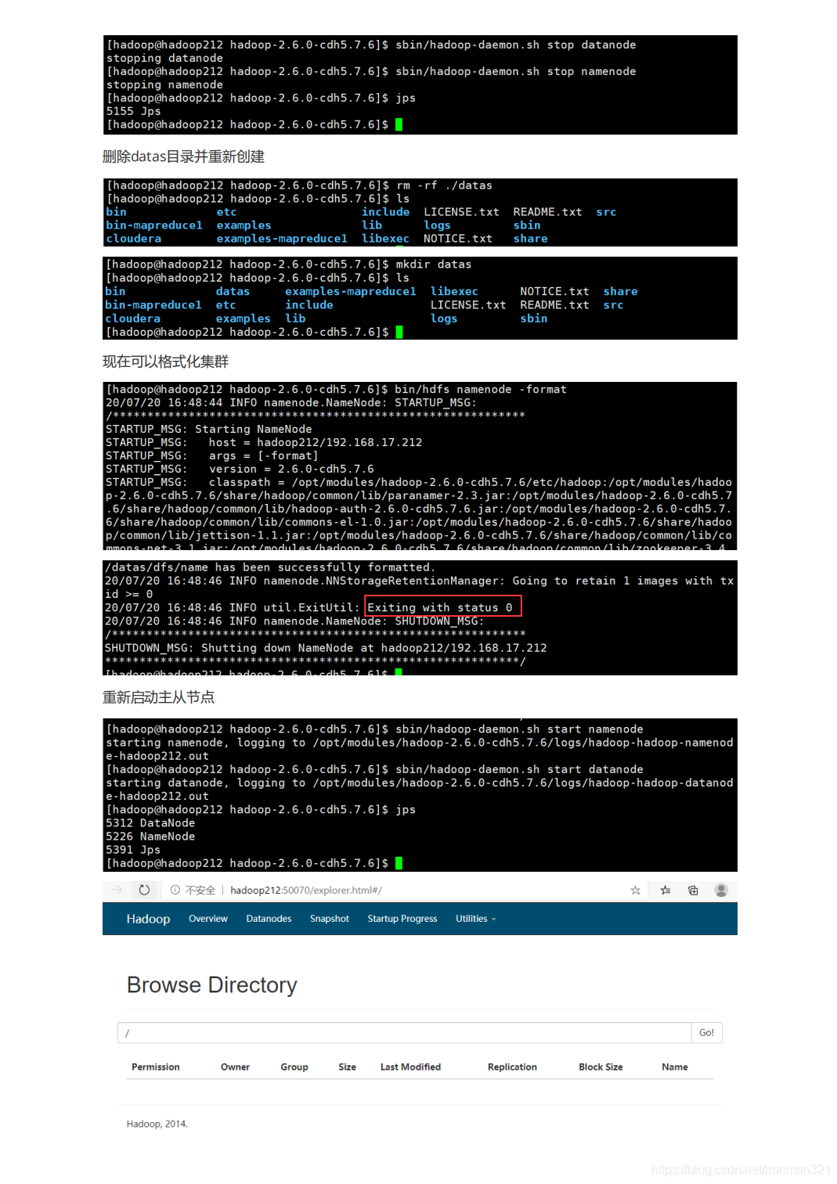Screen dimensions: 837x1184
Task: Open the browser profile avatar
Action: 722,890
